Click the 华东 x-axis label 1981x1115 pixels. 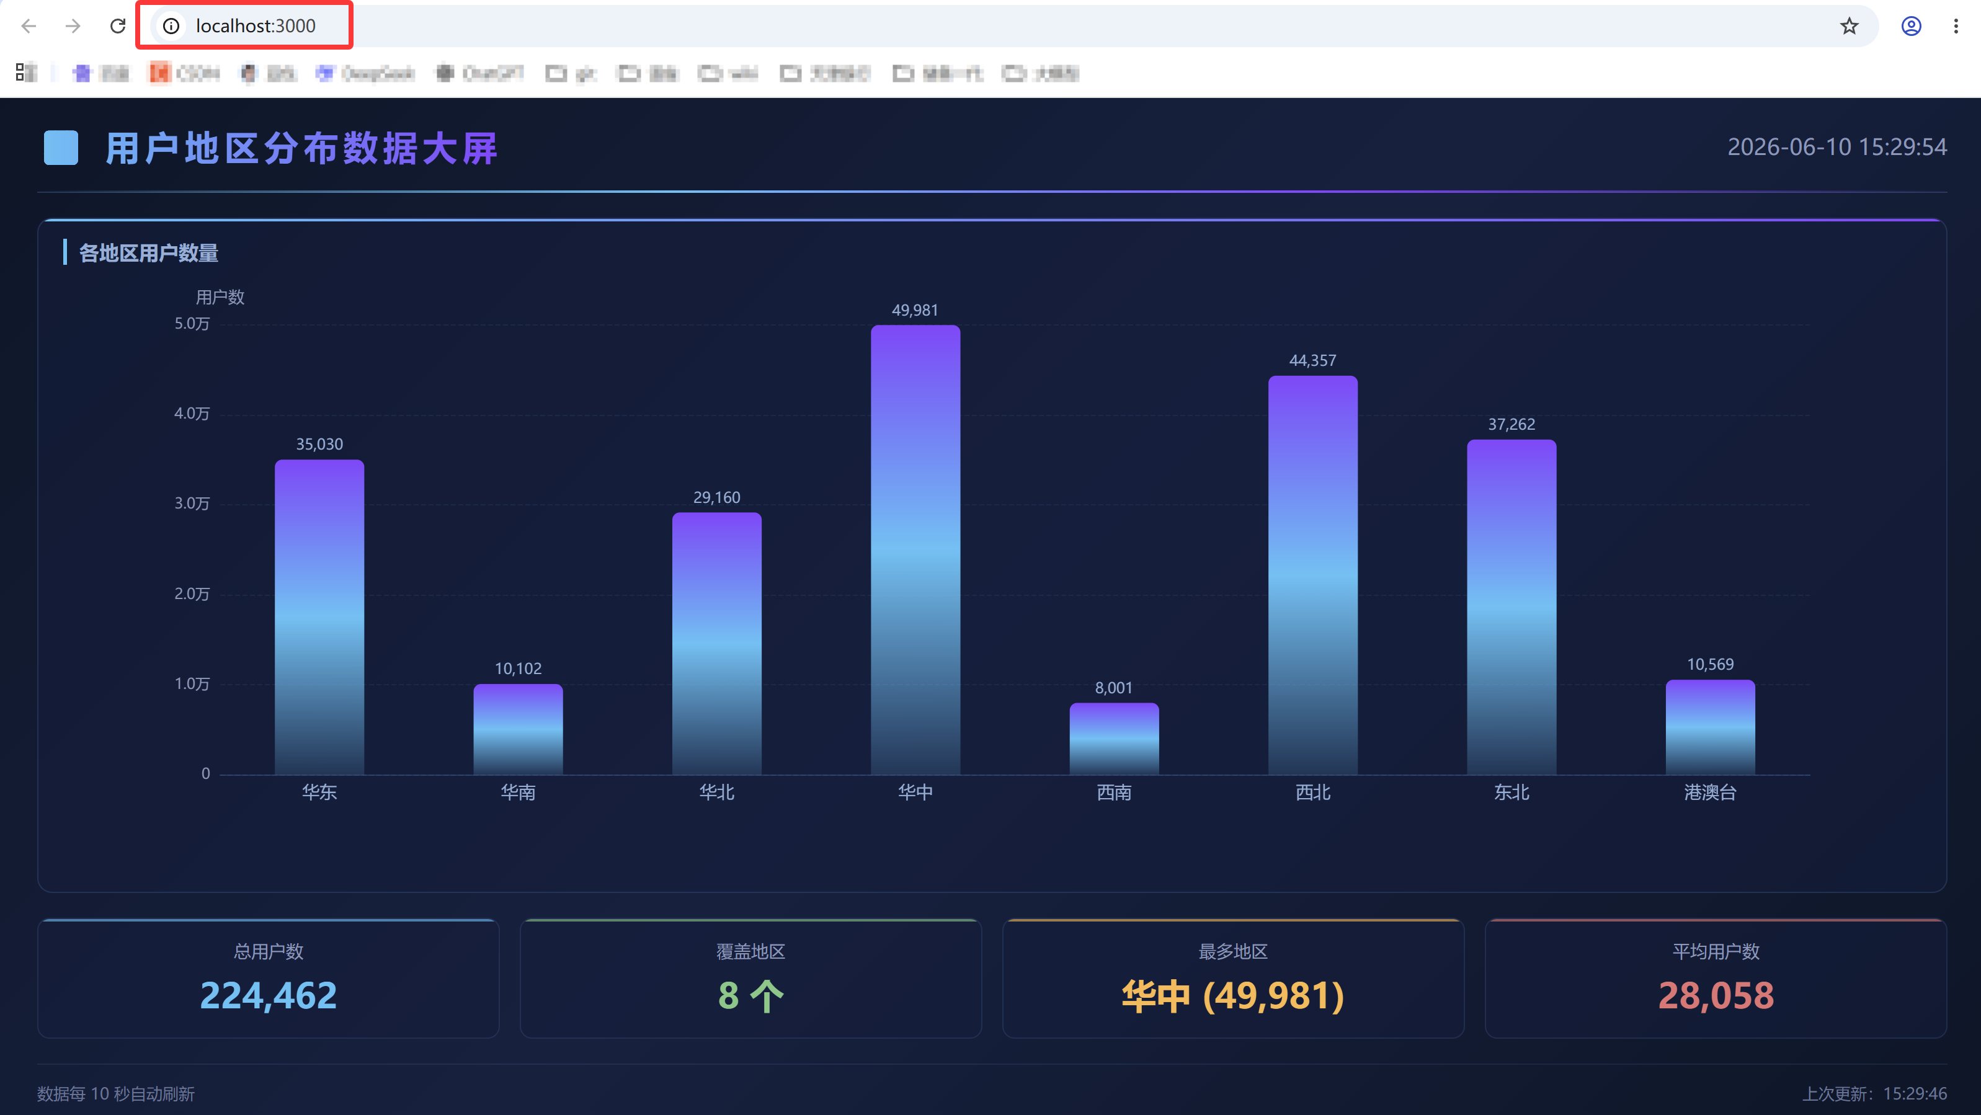(x=319, y=792)
